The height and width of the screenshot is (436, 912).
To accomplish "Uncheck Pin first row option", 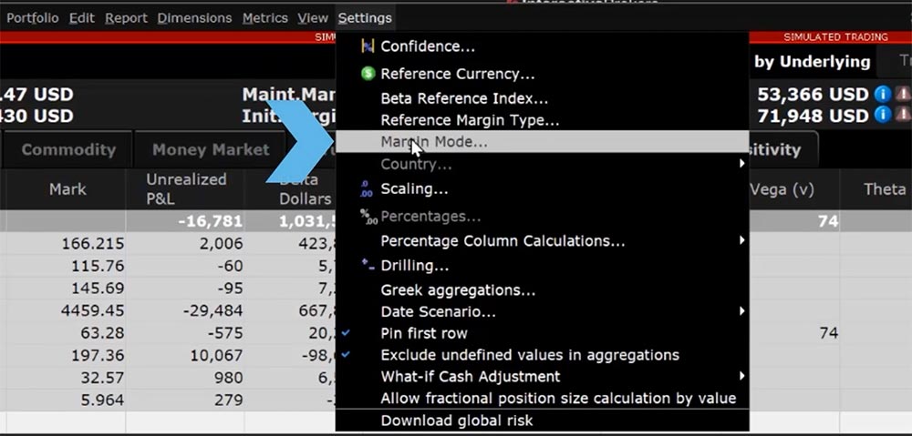I will 424,333.
